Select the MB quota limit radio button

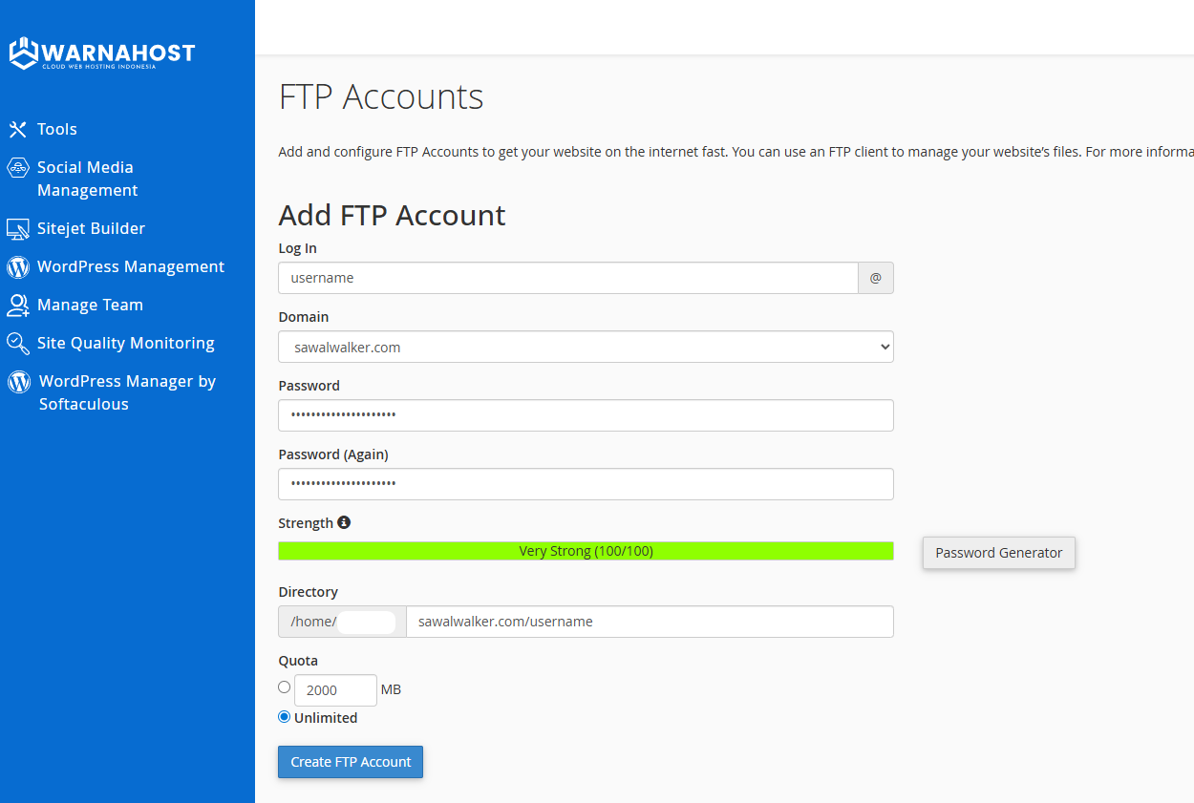pos(284,687)
